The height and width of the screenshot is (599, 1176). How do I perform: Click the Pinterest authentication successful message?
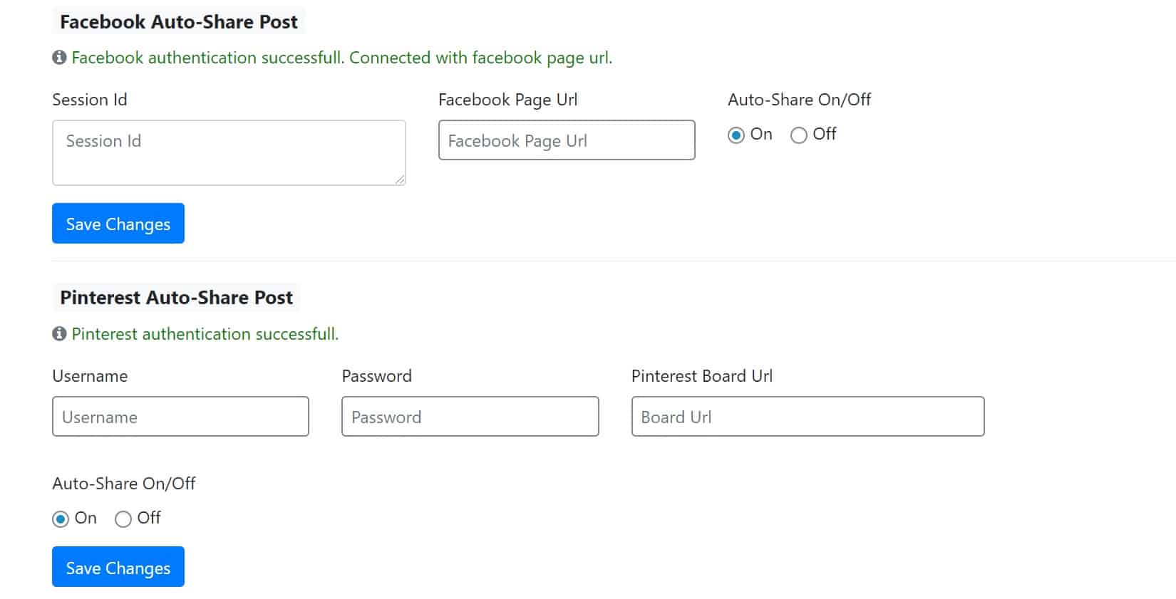click(205, 334)
